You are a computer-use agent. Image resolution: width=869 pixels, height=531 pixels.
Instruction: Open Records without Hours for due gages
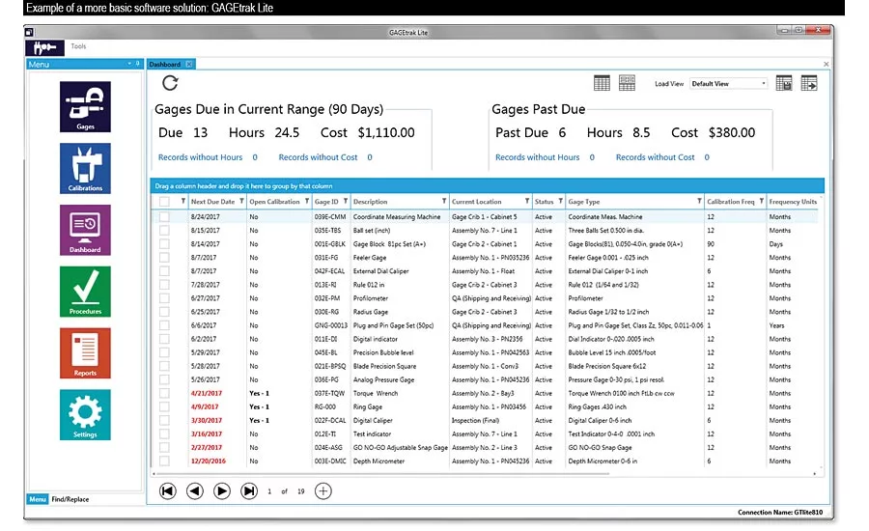click(201, 157)
